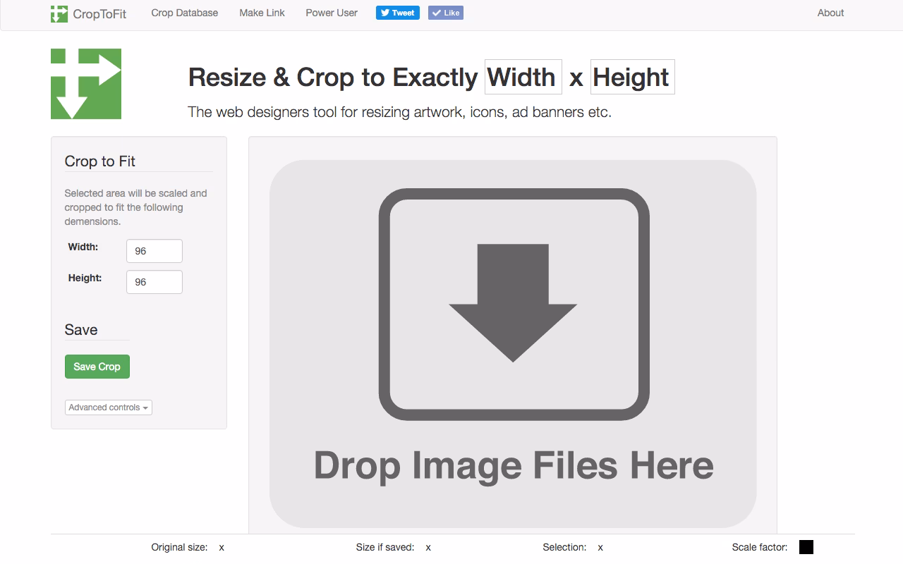Click the large download arrow icon

click(514, 304)
